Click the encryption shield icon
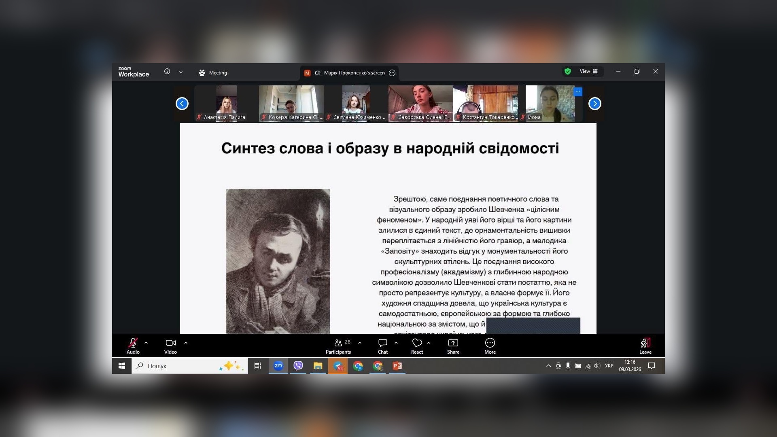This screenshot has width=777, height=437. [568, 72]
